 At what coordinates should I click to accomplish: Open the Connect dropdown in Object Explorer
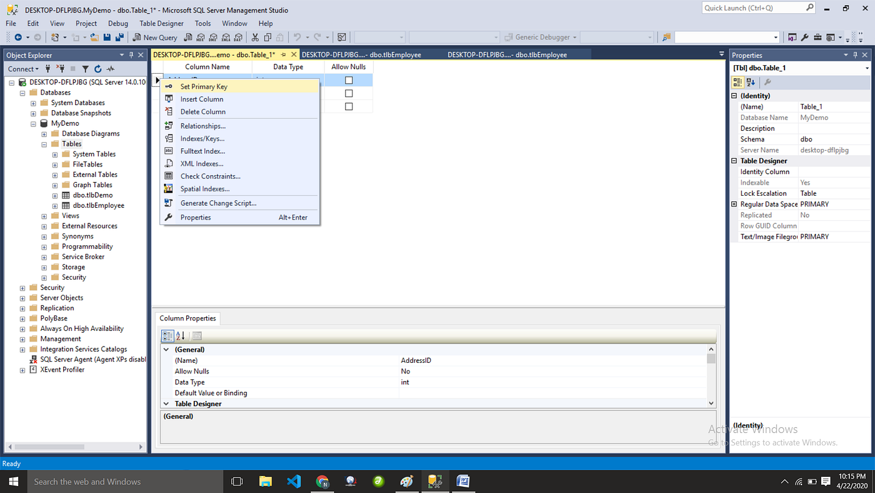click(23, 69)
